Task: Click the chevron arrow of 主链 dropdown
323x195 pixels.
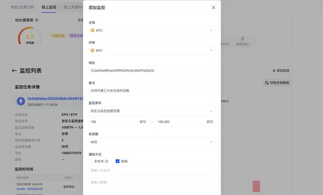Action: [211, 30]
